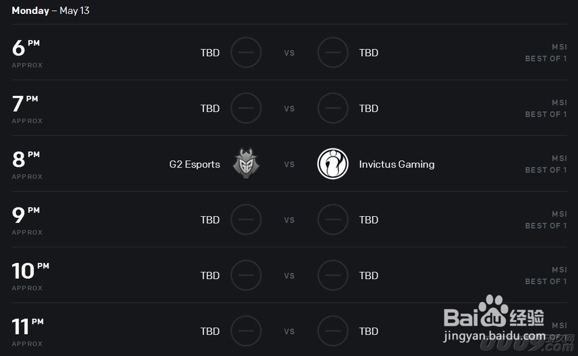Select MSI Best of 1 label for the 8 PM match
Image resolution: width=578 pixels, height=356 pixels.
[546, 164]
